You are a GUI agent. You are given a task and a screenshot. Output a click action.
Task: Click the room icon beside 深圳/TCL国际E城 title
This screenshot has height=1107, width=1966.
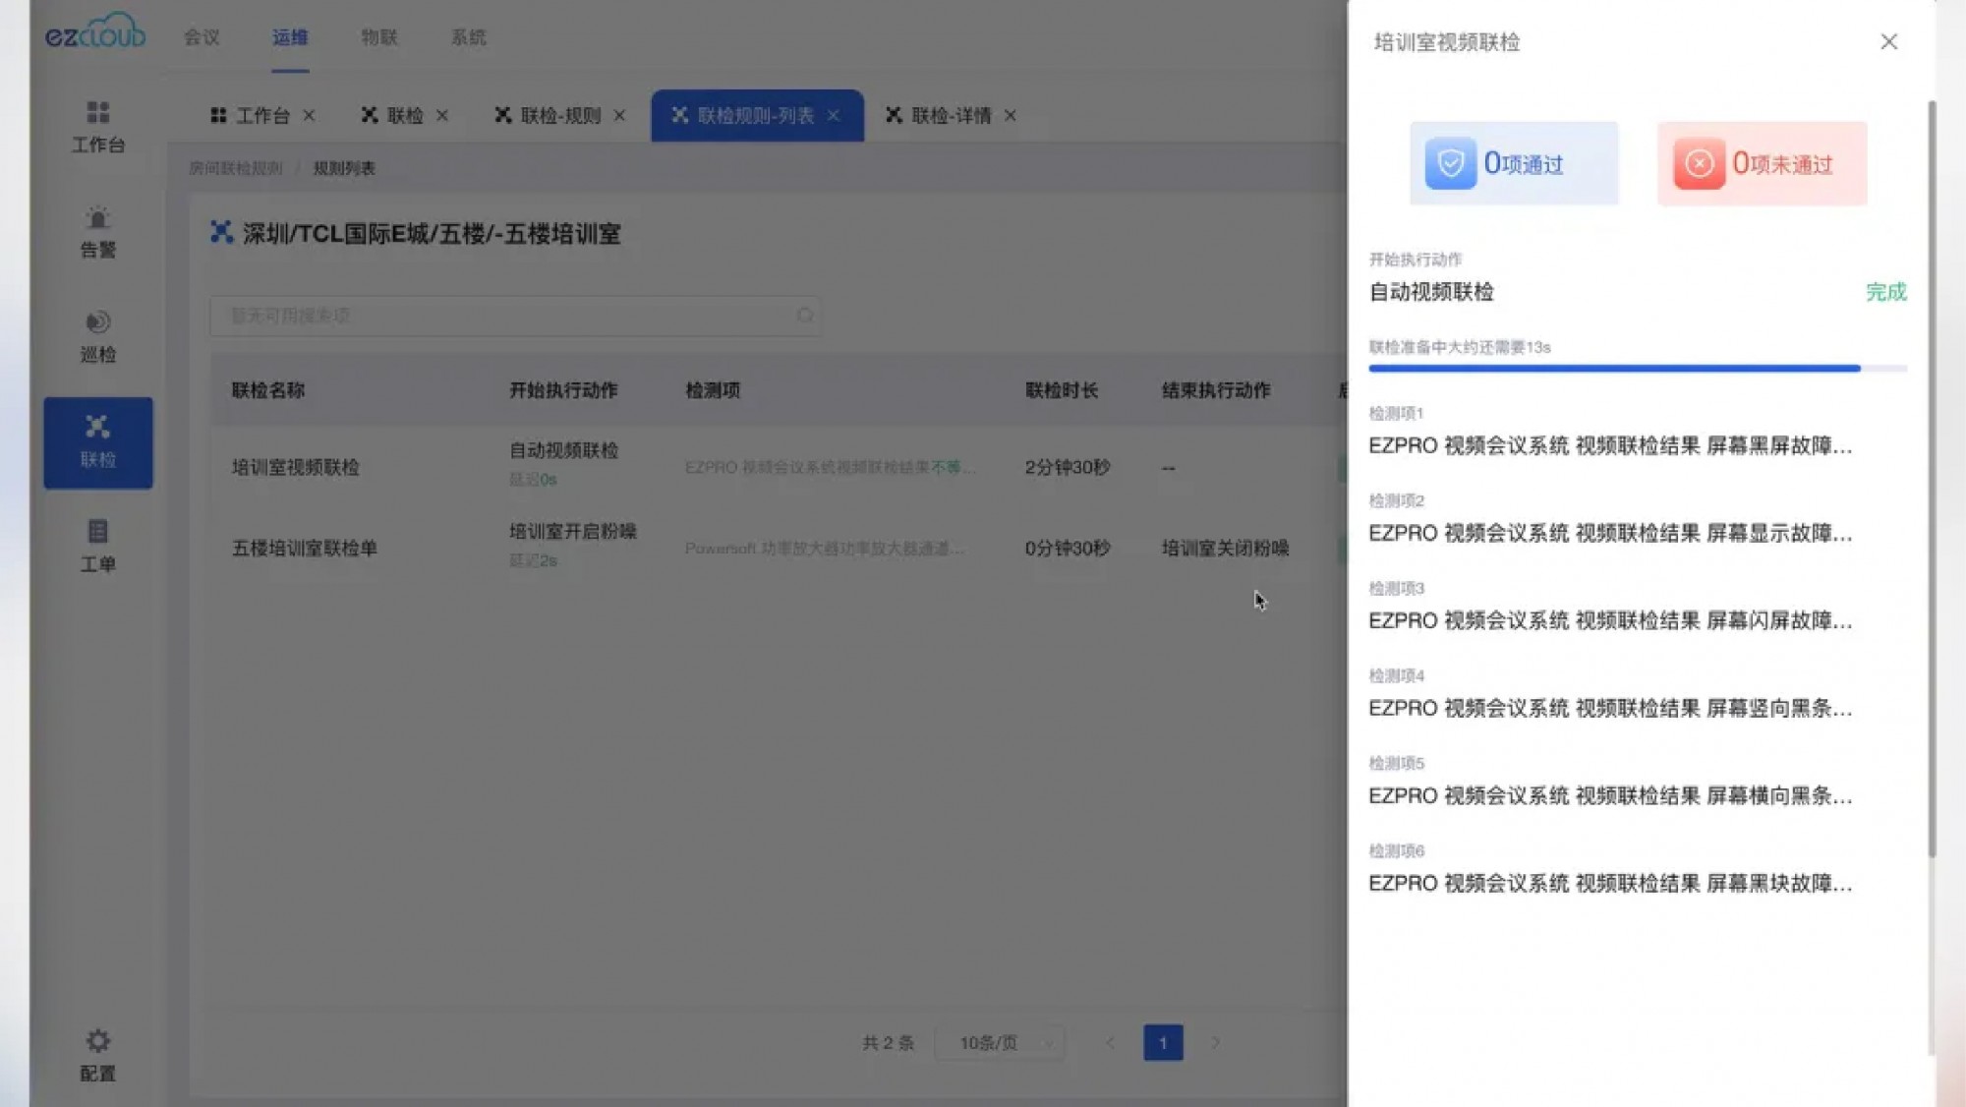221,232
